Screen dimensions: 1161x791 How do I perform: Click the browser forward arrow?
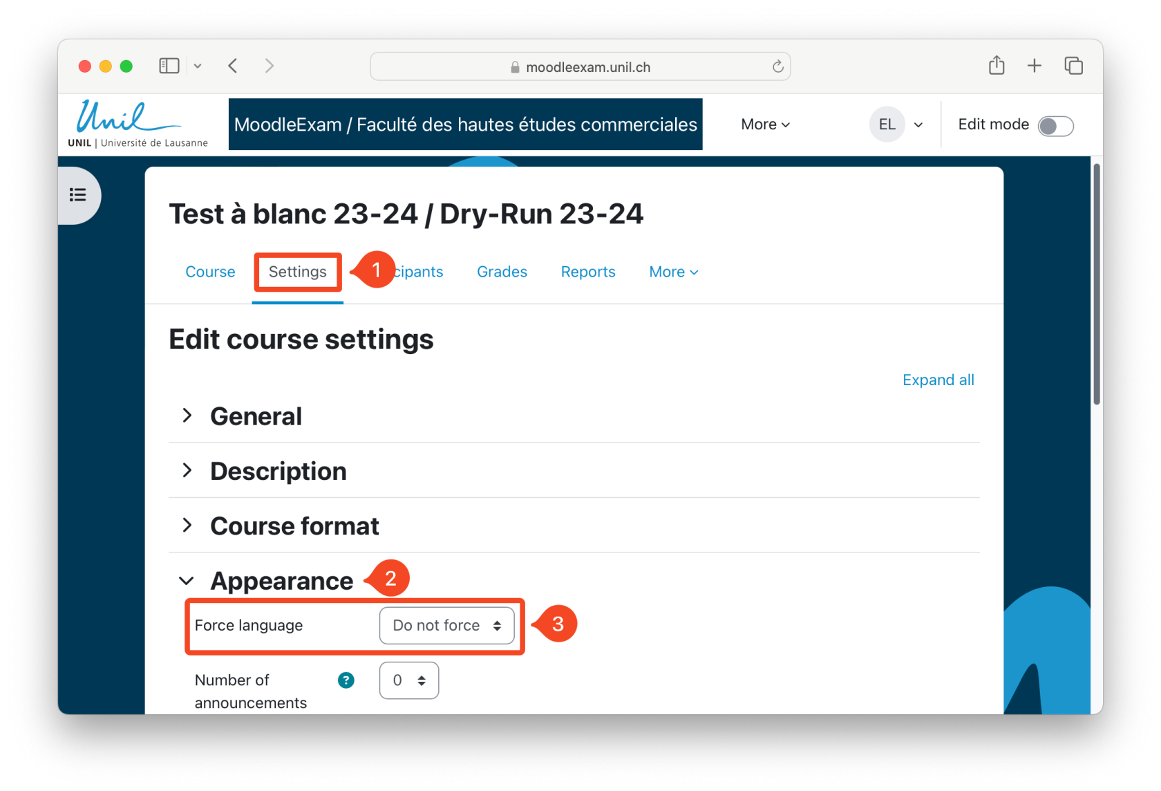click(x=270, y=66)
